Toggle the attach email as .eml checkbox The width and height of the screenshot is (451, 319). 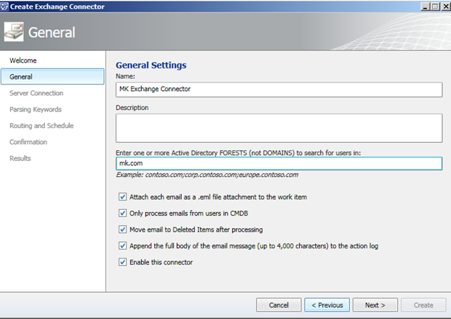point(122,197)
